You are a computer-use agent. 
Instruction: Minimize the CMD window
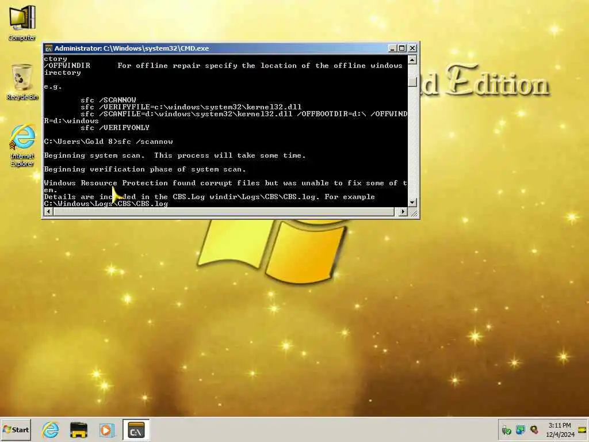click(x=392, y=48)
